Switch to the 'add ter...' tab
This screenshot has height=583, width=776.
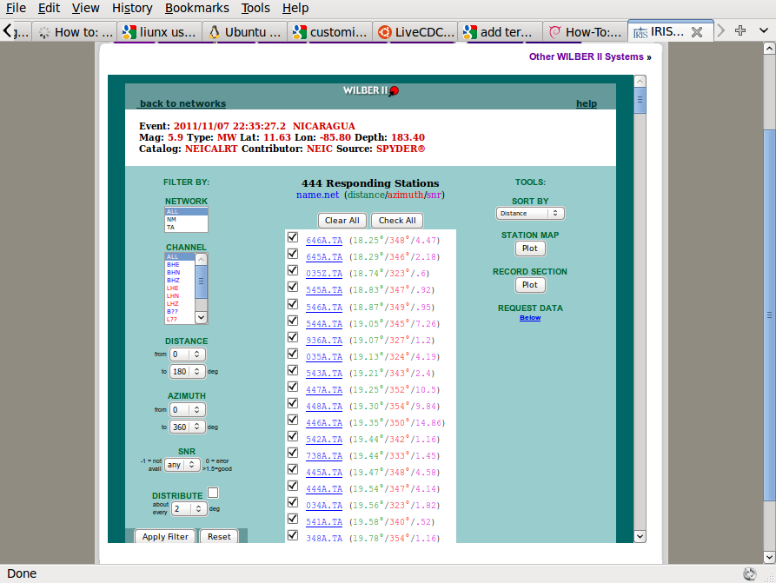(x=500, y=32)
